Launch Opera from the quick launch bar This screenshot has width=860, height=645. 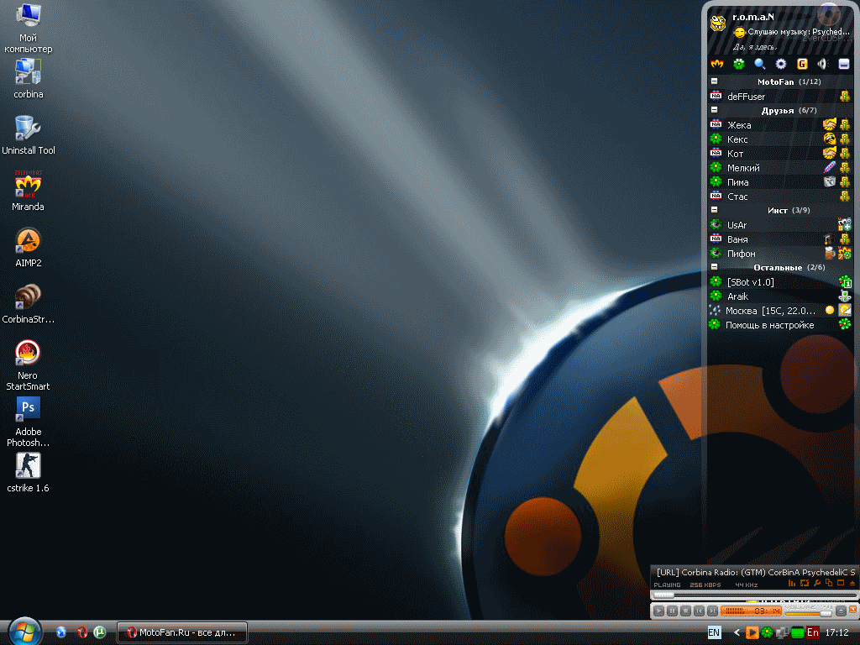pyautogui.click(x=81, y=632)
